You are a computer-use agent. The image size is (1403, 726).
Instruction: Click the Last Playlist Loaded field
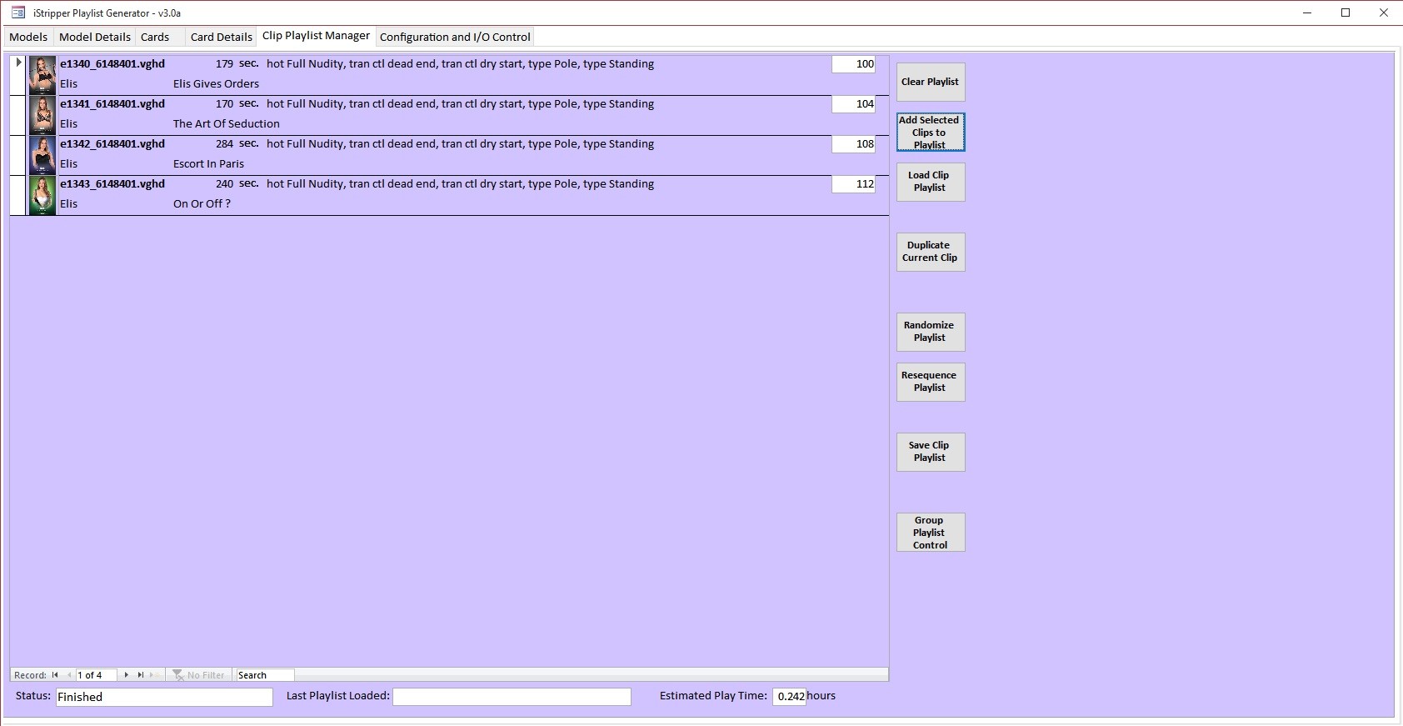tap(512, 697)
